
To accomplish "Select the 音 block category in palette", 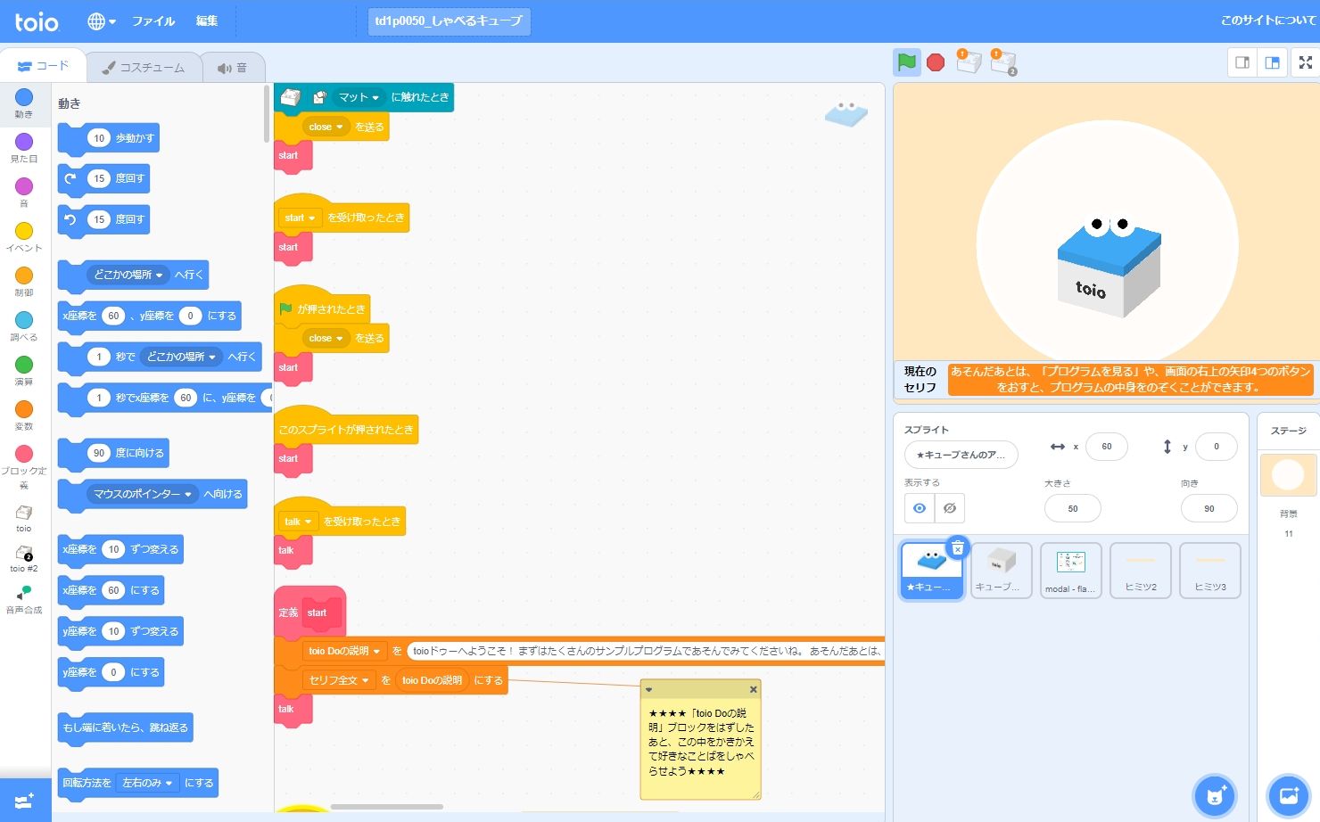I will click(x=24, y=193).
